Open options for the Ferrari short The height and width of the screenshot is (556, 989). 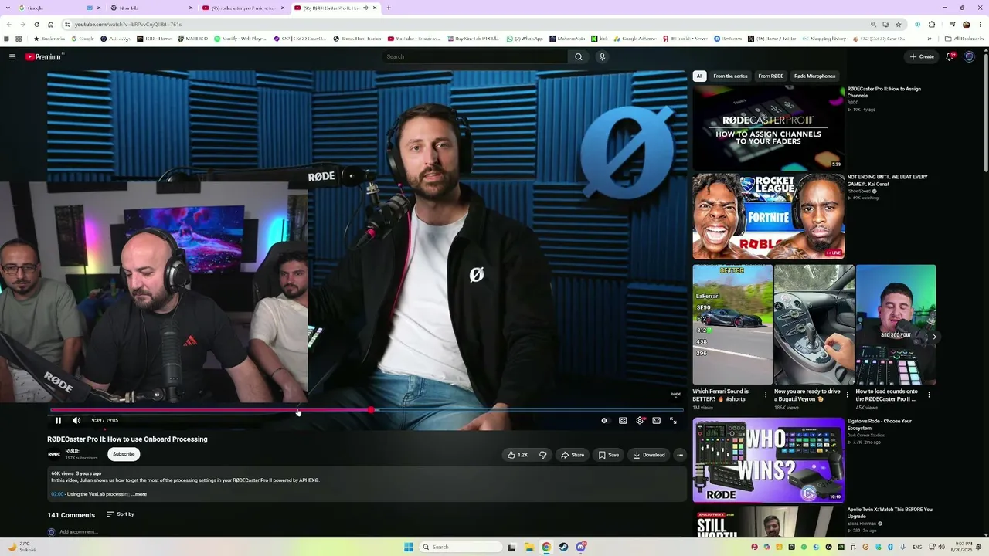(x=766, y=394)
